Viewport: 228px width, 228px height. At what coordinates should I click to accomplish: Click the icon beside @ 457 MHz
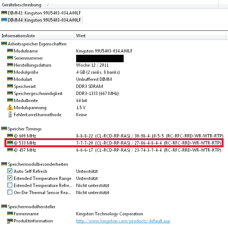point(10,150)
